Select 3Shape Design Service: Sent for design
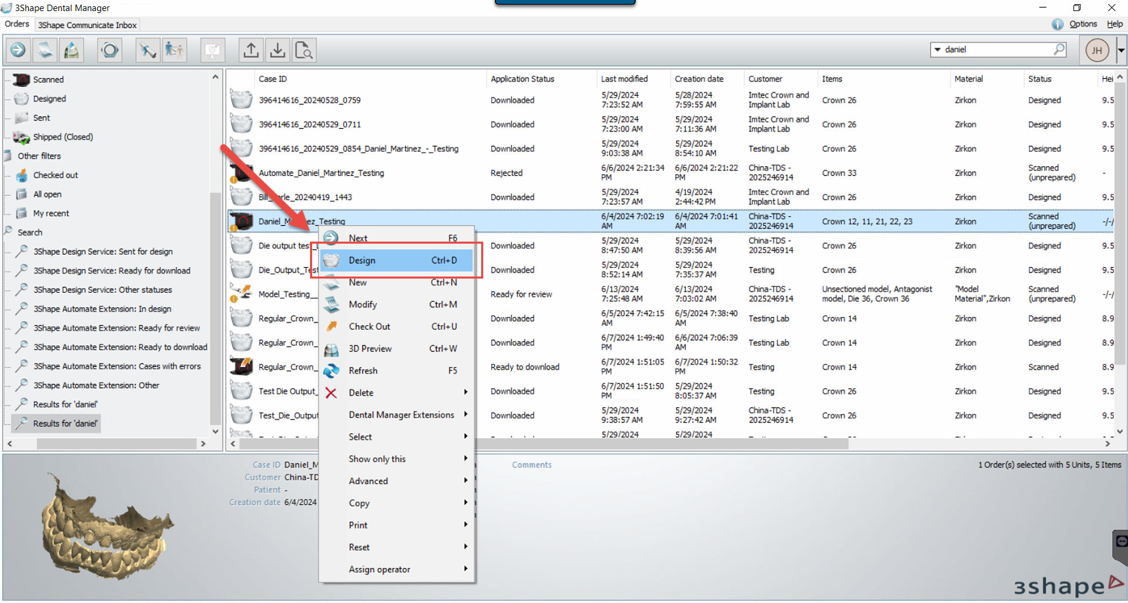 click(x=103, y=252)
